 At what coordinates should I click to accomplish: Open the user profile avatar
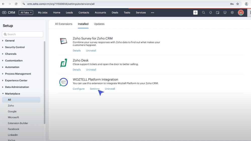[241, 12]
